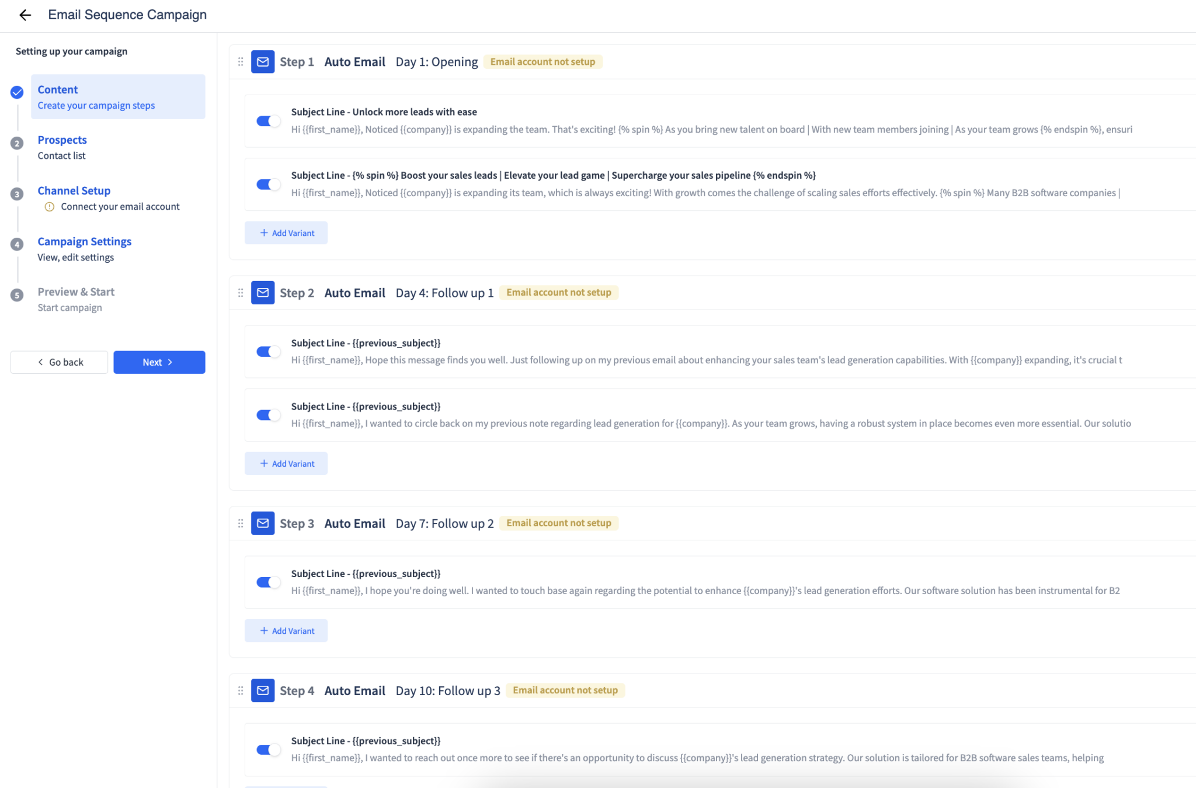Open Campaign Settings from the sidebar
The width and height of the screenshot is (1196, 788).
coord(84,241)
